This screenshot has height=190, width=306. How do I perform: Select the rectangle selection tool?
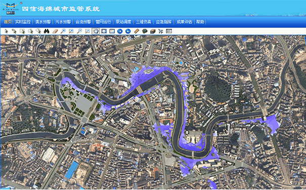(x=22, y=31)
